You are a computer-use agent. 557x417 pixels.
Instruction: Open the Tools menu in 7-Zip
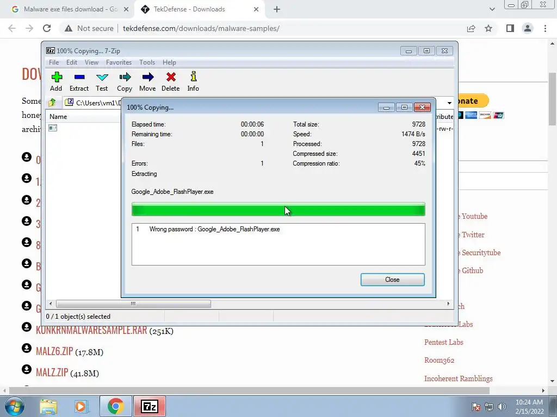(147, 62)
